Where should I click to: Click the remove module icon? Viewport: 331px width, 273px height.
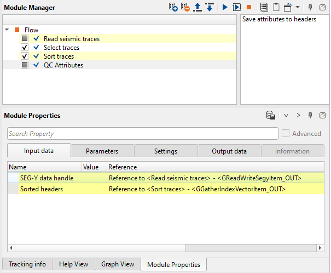185,8
